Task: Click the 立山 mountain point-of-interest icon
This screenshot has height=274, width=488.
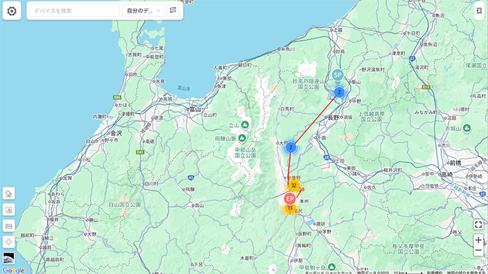Action: coord(245,125)
